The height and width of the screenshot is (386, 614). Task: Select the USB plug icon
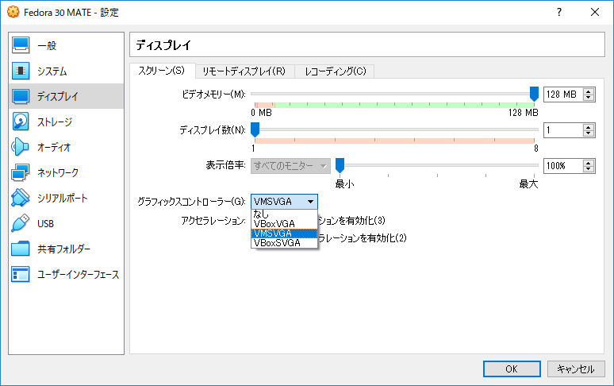[21, 223]
